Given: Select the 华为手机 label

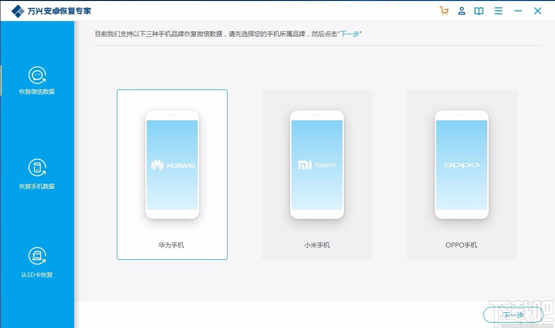Looking at the screenshot, I should pyautogui.click(x=171, y=245).
